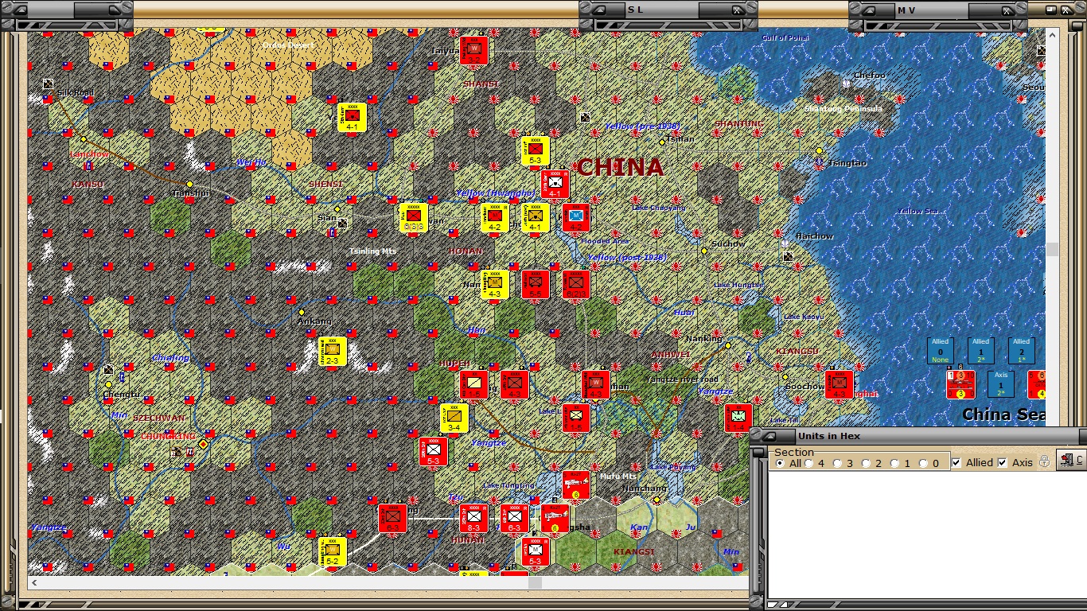
Task: Uncheck the Allied checkbox
Action: [x=957, y=462]
